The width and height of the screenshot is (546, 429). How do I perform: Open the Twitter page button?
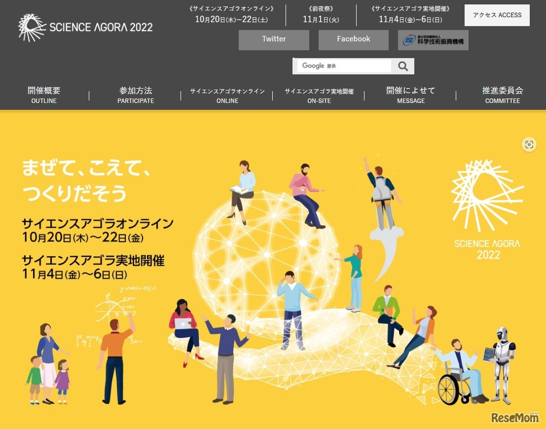(x=274, y=40)
